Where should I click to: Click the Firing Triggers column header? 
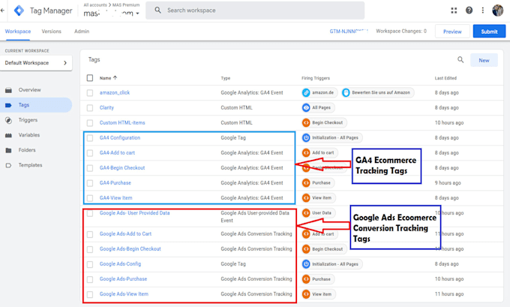316,78
